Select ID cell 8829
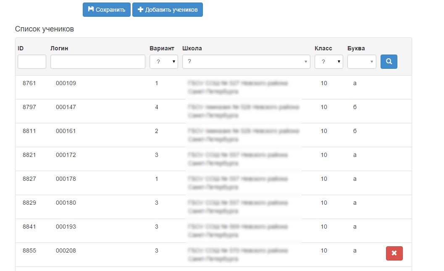The image size is (444, 271). click(x=29, y=203)
